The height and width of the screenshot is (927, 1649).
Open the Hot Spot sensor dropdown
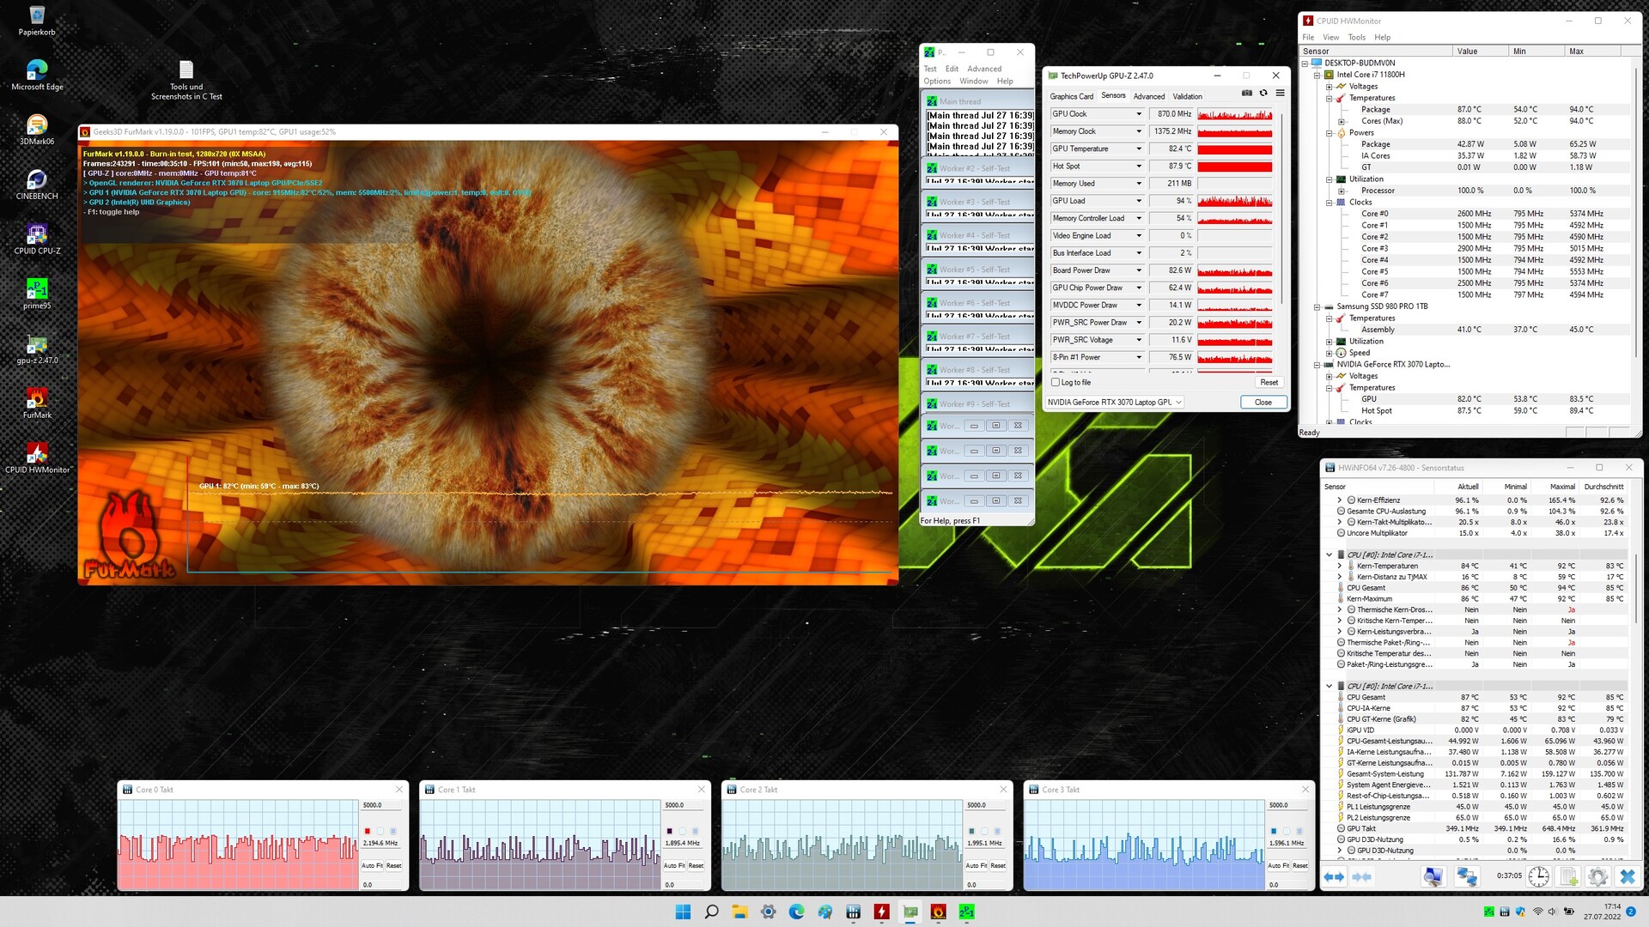(1139, 167)
